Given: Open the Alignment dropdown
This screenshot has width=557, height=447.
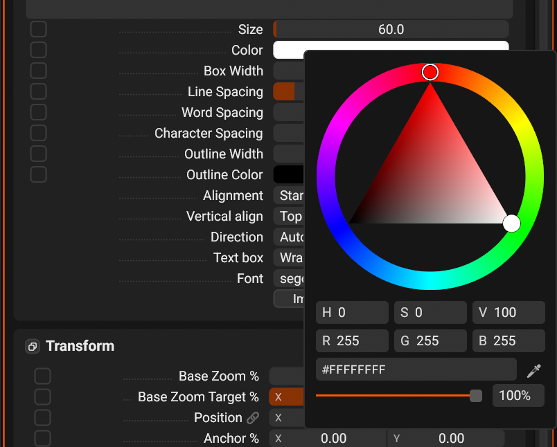Looking at the screenshot, I should pos(288,195).
